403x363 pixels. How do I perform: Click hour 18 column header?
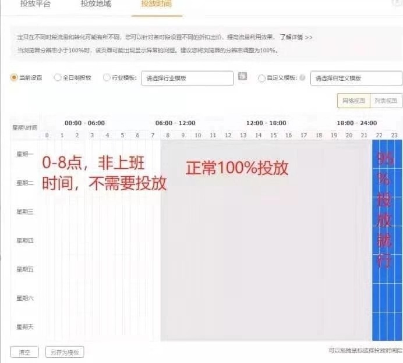(319, 135)
